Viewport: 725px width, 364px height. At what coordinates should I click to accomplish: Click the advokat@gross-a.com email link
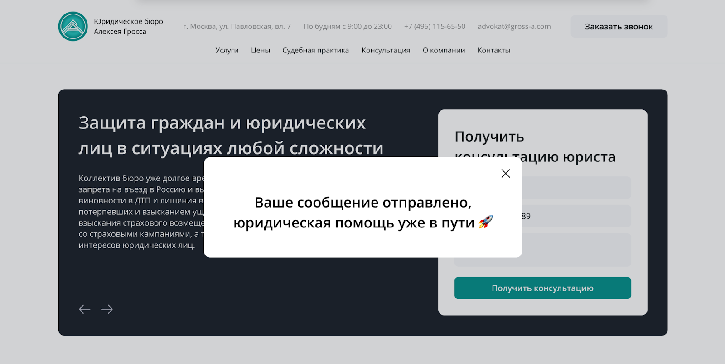[x=514, y=27]
